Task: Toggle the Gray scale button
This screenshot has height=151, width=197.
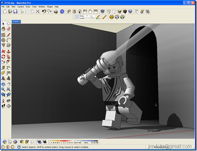Action: tap(82, 17)
